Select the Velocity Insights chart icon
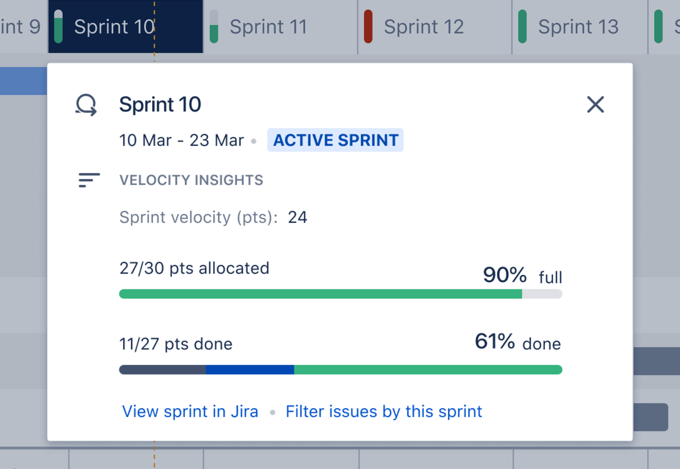Image resolution: width=680 pixels, height=469 pixels. (88, 180)
